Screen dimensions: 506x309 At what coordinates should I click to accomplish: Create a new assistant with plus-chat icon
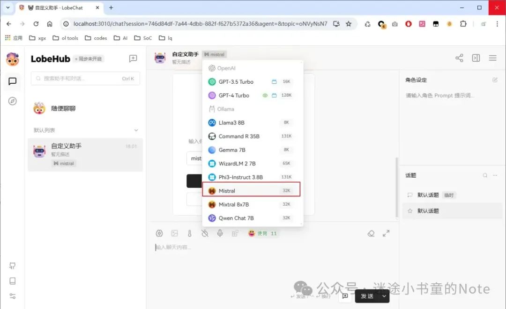coord(133,58)
